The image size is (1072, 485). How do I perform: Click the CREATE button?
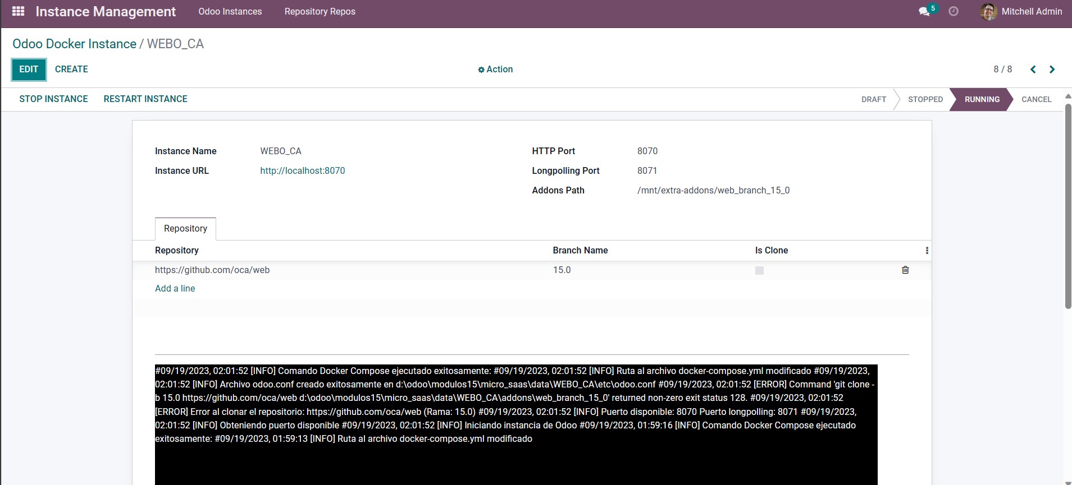coord(71,70)
